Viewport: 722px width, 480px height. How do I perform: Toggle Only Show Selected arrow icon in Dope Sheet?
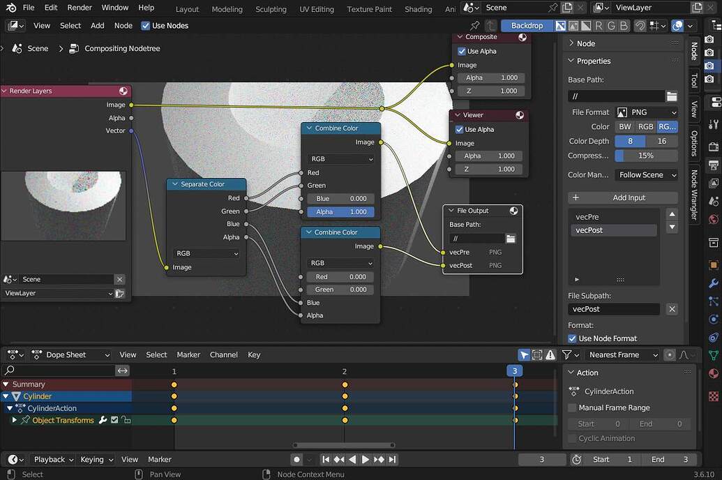coord(524,354)
